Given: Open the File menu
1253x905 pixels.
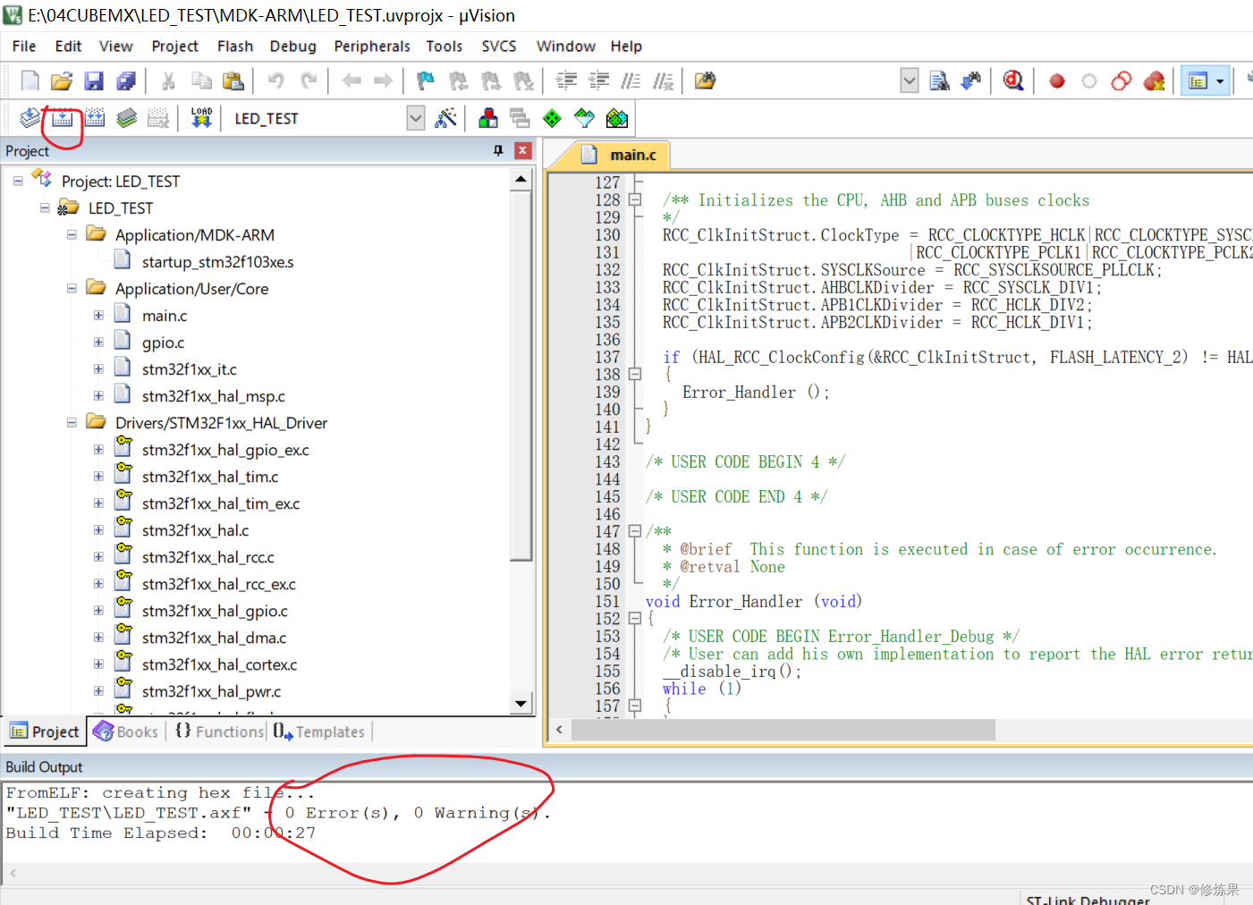Looking at the screenshot, I should (x=24, y=47).
